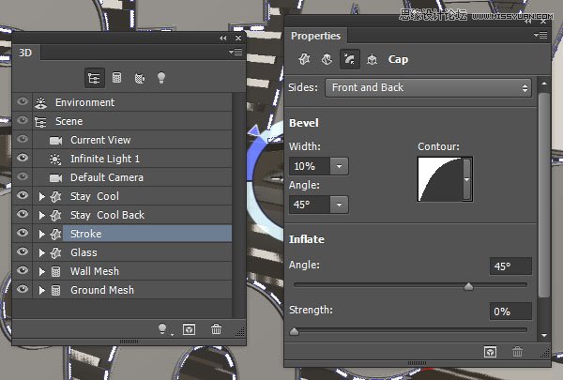Add new light in 3D panel
This screenshot has height=380, width=563.
[x=163, y=329]
